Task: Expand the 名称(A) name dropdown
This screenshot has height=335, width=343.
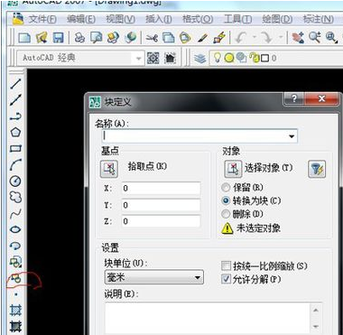Action: tap(292, 136)
